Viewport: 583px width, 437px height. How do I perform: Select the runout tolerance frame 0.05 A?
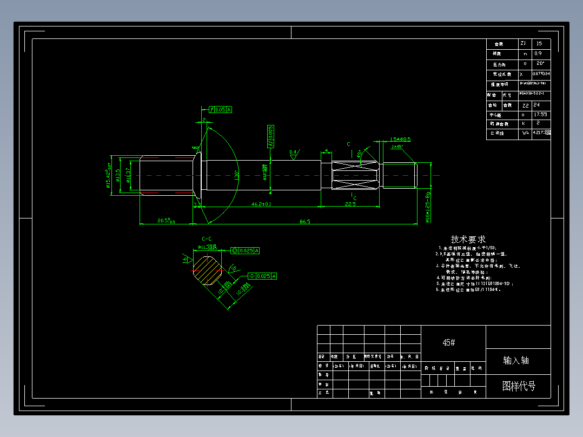[221, 110]
